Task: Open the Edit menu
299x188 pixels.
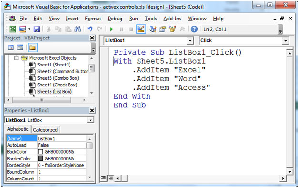Action: coord(38,19)
